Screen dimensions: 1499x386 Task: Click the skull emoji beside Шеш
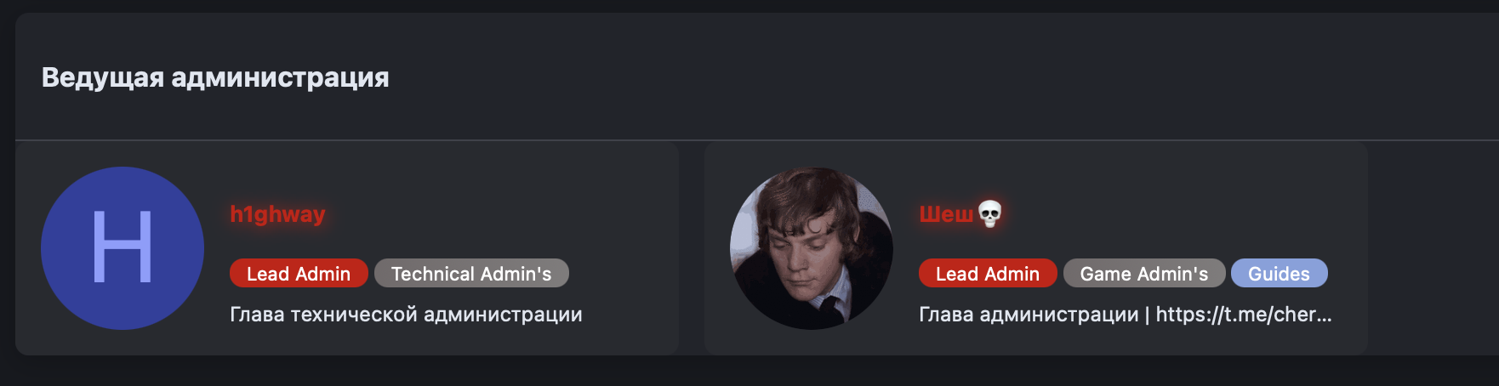pyautogui.click(x=989, y=213)
